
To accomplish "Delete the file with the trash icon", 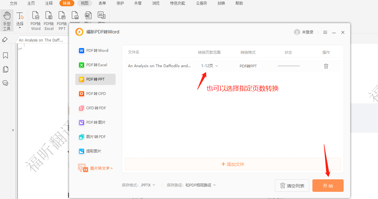I will [x=326, y=66].
